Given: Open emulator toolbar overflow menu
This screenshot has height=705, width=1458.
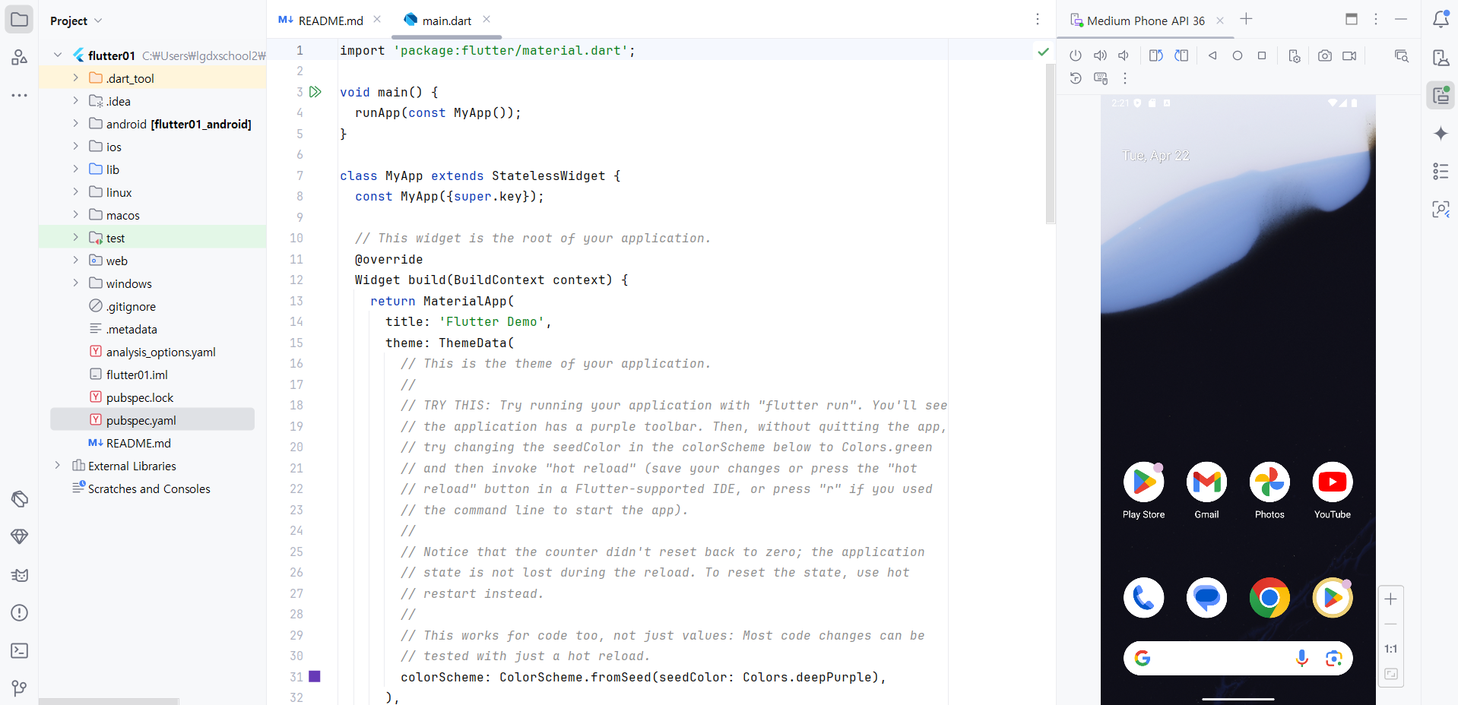Looking at the screenshot, I should pos(1125,78).
